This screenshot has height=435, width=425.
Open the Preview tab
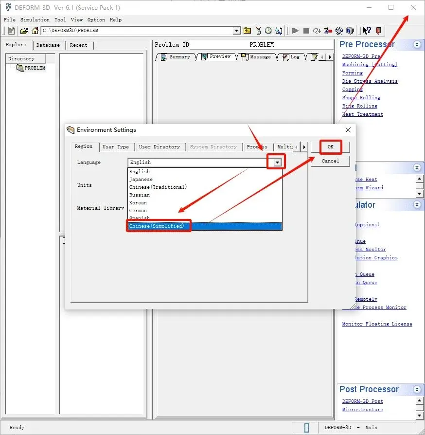216,56
